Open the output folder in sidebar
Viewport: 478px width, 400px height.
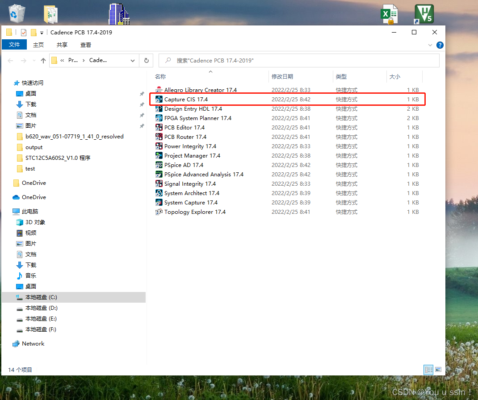[x=34, y=147]
